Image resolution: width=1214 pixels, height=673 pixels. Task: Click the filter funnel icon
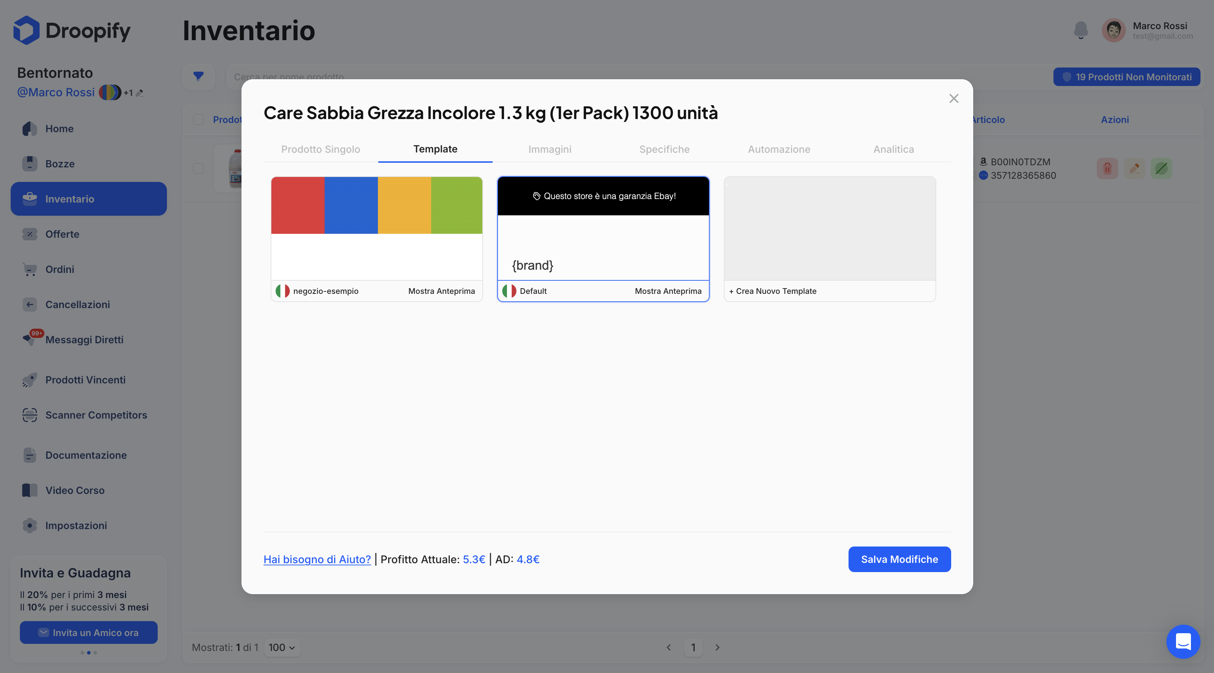pos(199,76)
